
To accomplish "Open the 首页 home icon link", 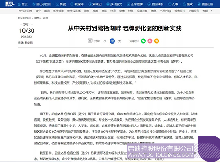I will 22,4.
